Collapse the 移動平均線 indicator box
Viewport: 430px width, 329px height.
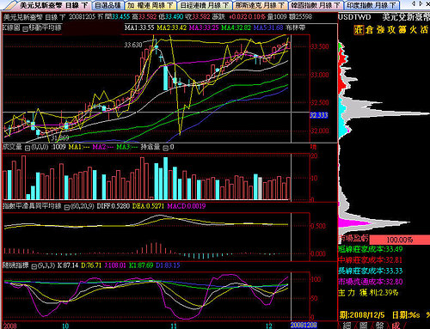point(25,28)
